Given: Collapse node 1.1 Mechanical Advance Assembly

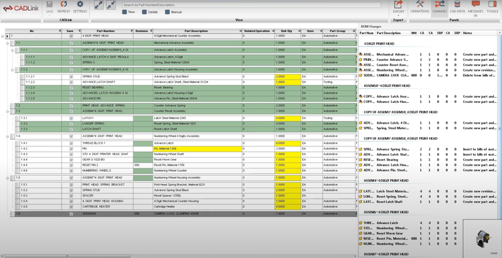Looking at the screenshot, I should (x=7, y=43).
